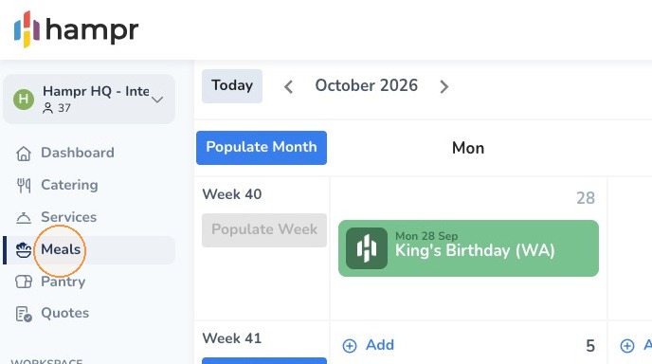Open the King's Birthday (WA) event card
The height and width of the screenshot is (364, 652).
click(x=468, y=248)
